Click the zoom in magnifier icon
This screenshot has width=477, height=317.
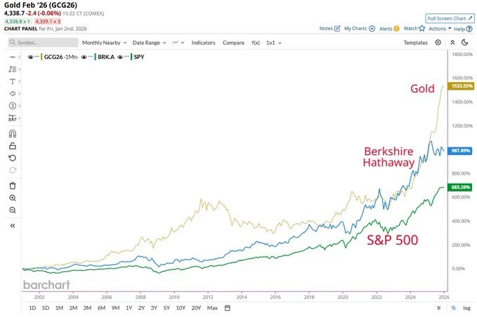click(12, 198)
